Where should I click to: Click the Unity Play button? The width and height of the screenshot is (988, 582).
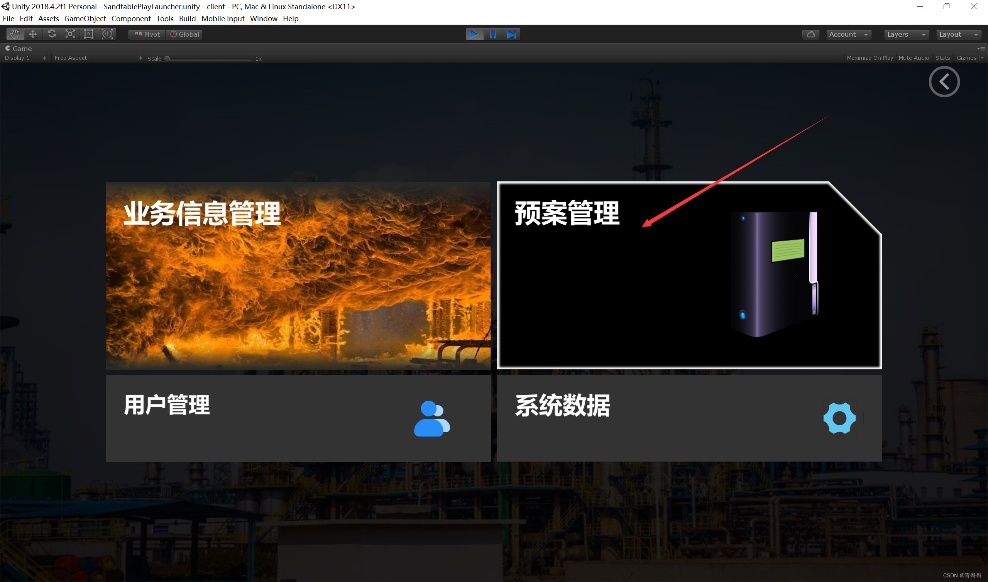click(x=473, y=33)
